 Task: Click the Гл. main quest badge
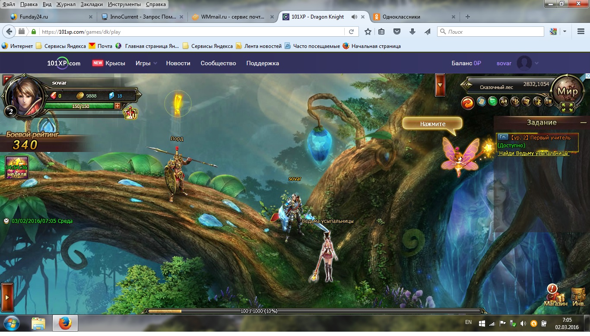coord(502,137)
